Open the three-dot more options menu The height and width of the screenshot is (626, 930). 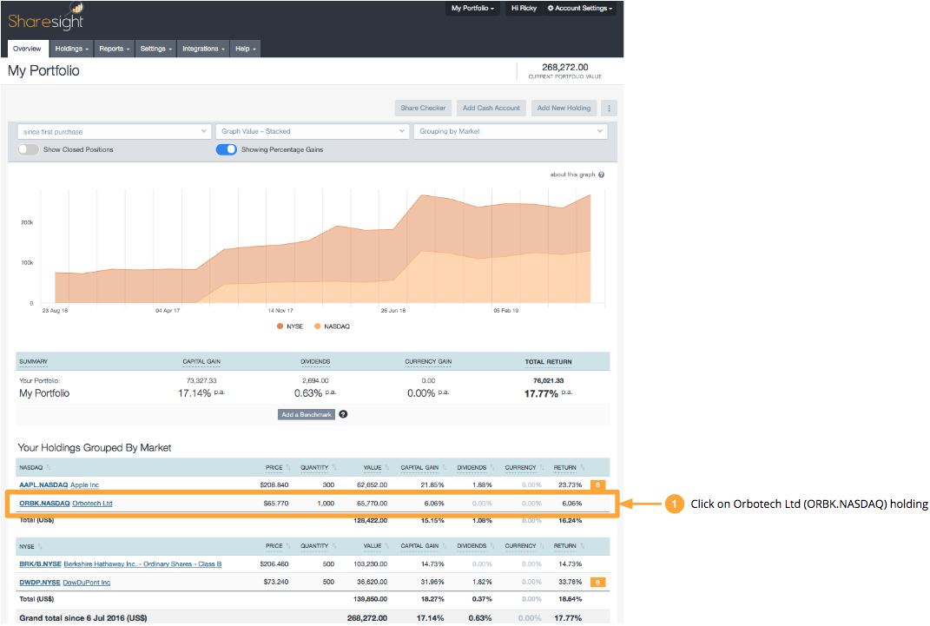point(609,108)
